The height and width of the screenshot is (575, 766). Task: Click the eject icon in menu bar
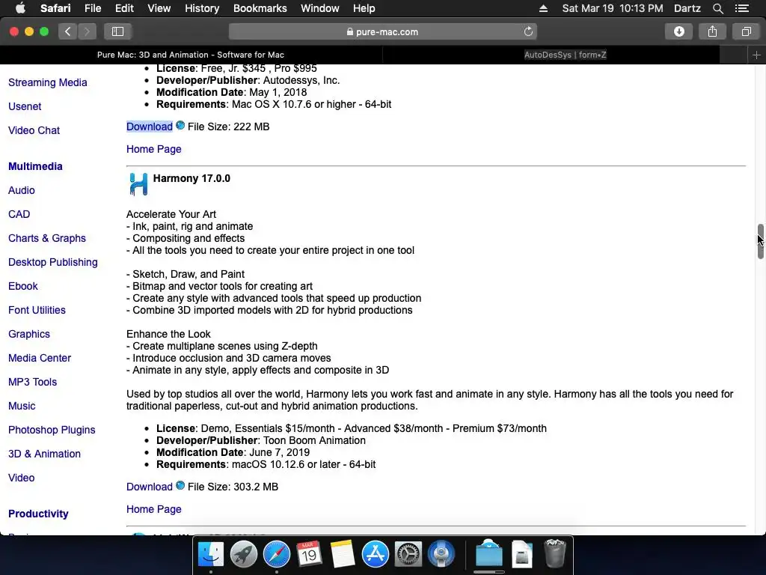pos(543,8)
